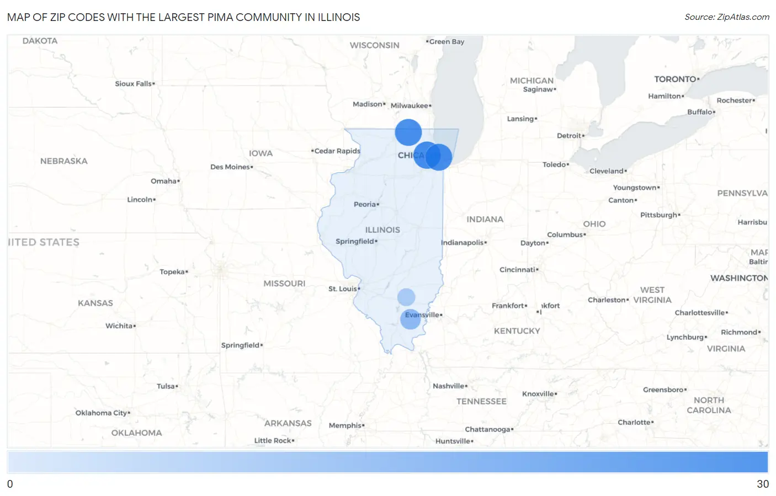
Task: Click the color gradient legend bar
Action: pyautogui.click(x=388, y=462)
